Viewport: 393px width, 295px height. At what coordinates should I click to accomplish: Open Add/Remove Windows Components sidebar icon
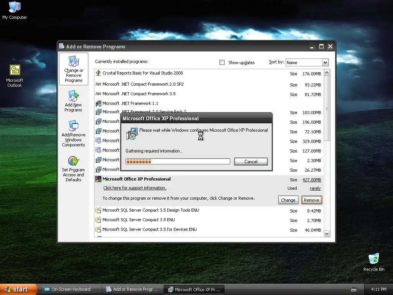(x=73, y=133)
